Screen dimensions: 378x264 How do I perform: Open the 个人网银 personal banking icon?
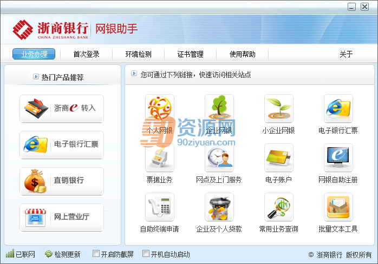click(x=160, y=108)
